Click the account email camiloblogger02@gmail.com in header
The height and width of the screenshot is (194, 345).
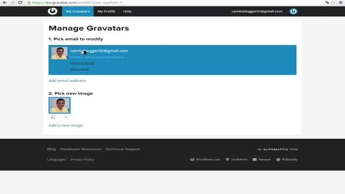click(257, 11)
